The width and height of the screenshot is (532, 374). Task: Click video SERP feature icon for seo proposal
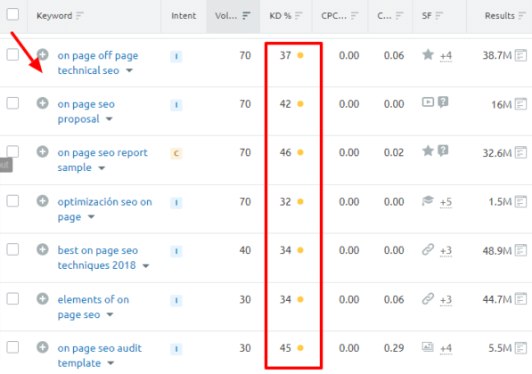coord(428,102)
